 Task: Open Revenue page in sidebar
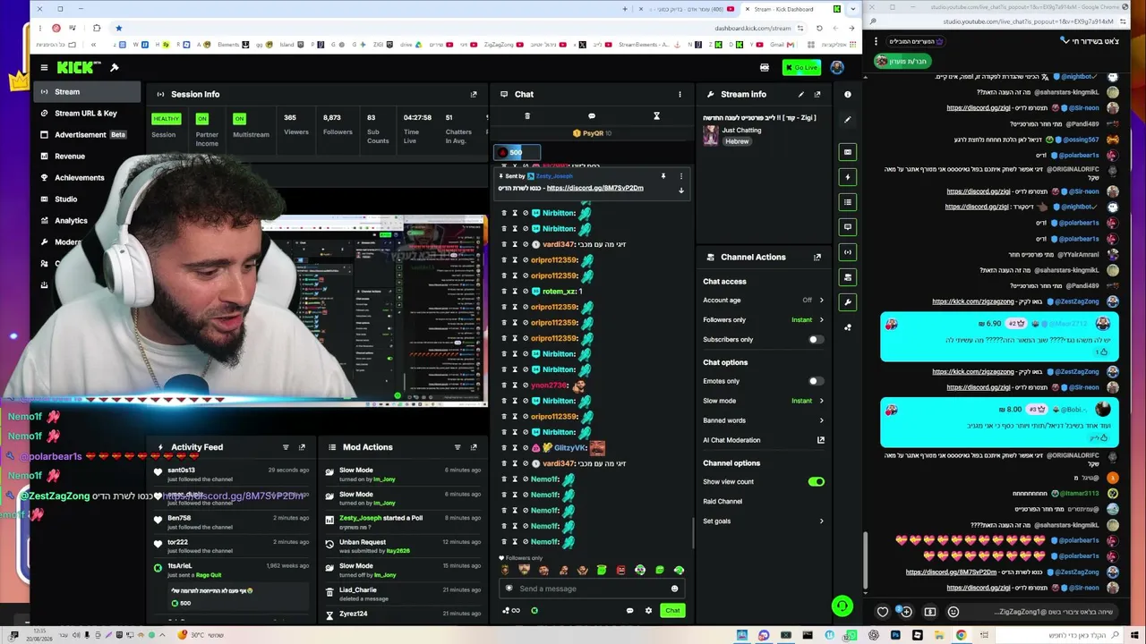click(x=86, y=157)
